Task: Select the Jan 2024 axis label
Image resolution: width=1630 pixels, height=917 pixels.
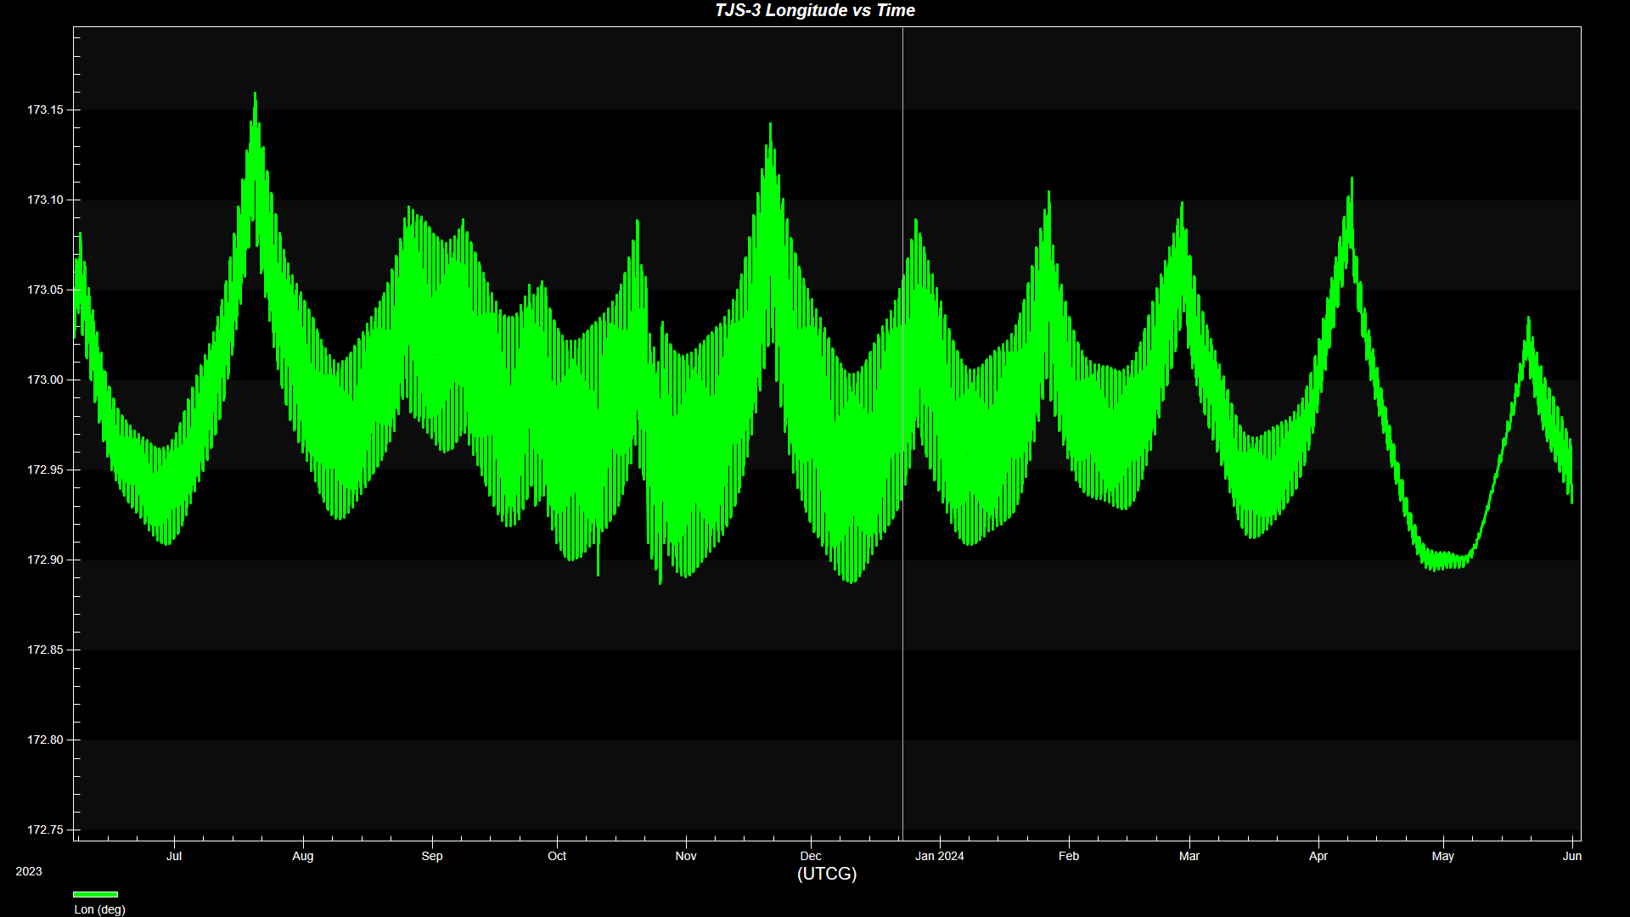Action: (939, 856)
